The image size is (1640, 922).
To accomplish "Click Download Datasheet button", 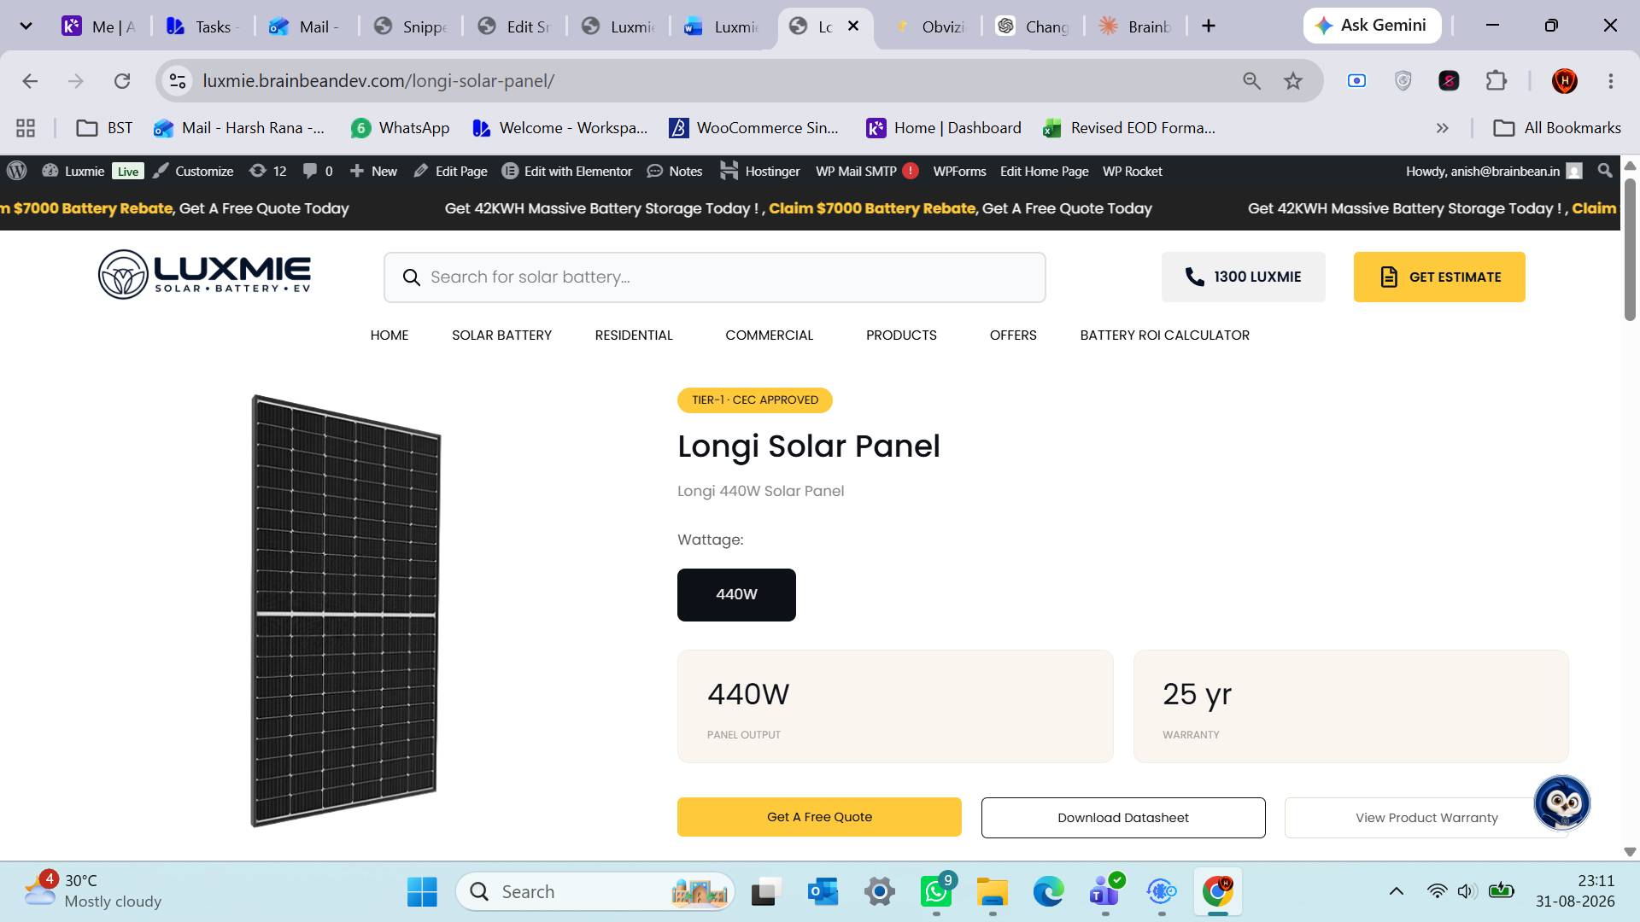I will tap(1123, 818).
